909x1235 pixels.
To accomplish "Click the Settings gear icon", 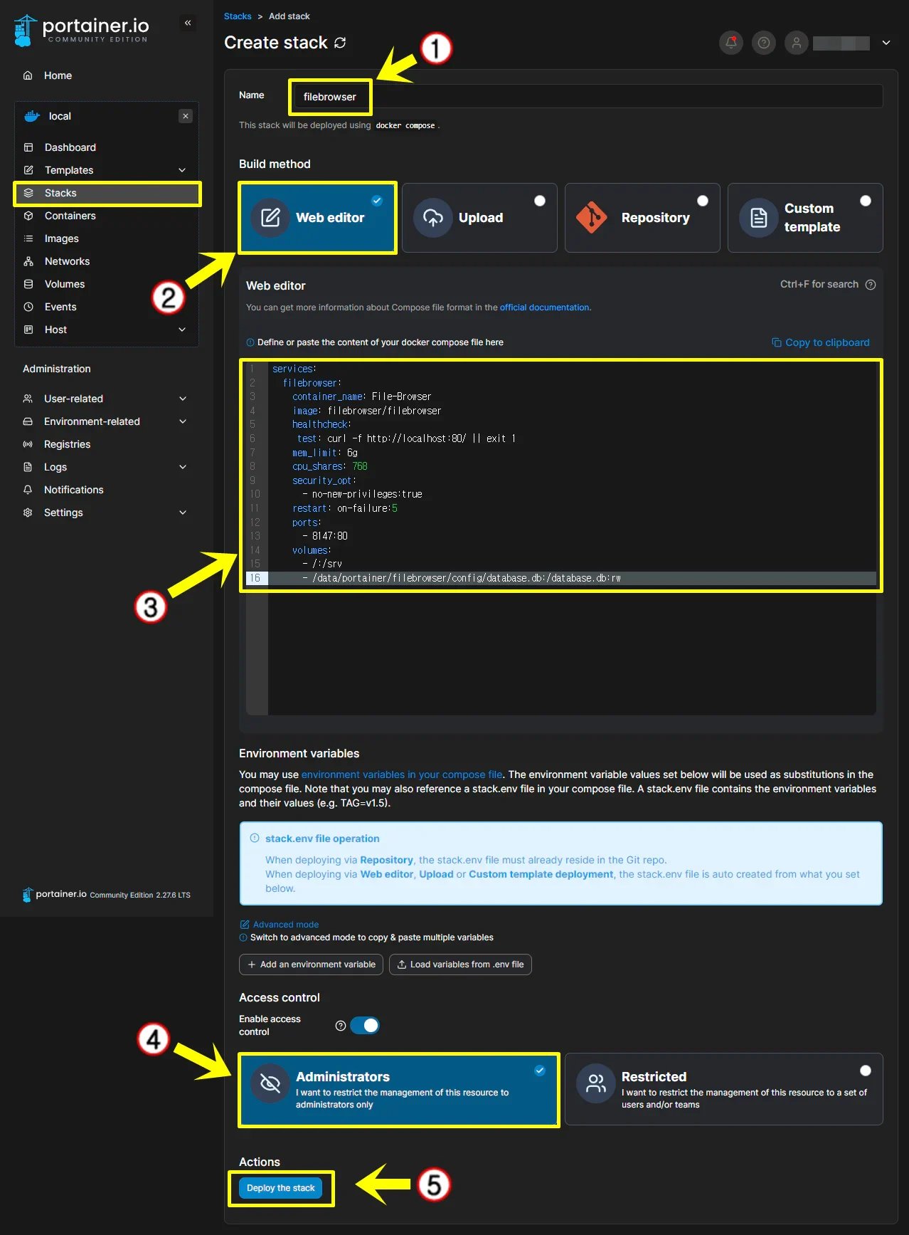I will pos(28,513).
